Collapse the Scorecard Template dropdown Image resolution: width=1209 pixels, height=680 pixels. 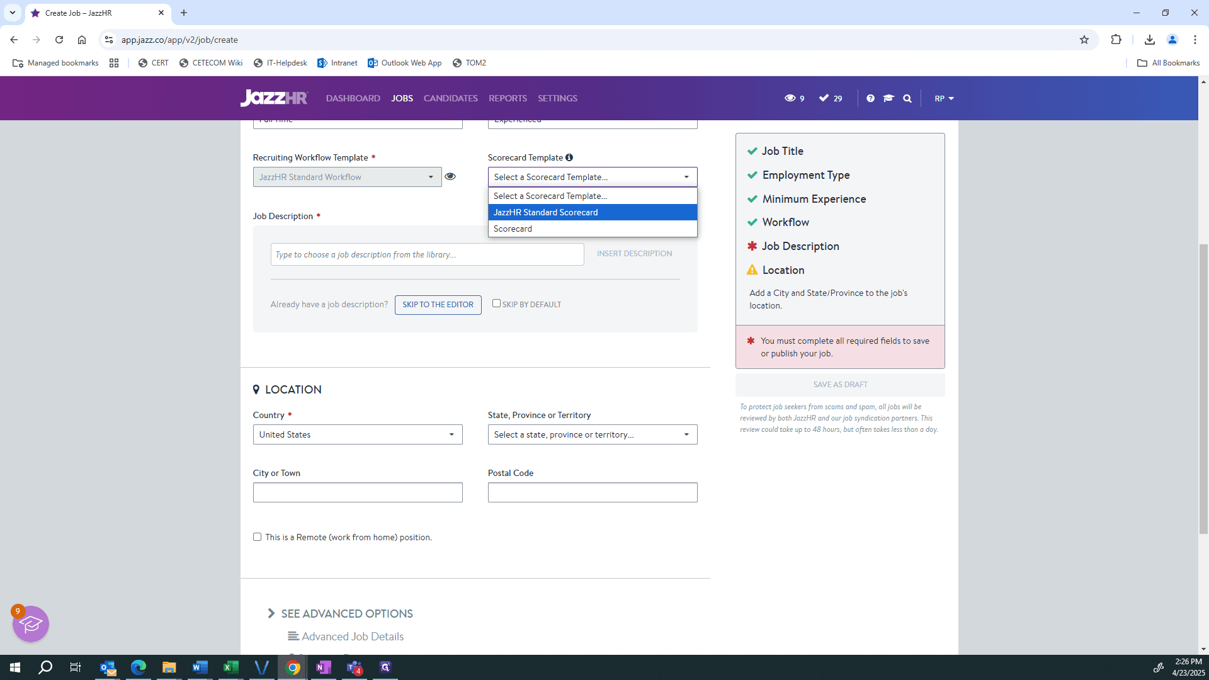pyautogui.click(x=593, y=177)
